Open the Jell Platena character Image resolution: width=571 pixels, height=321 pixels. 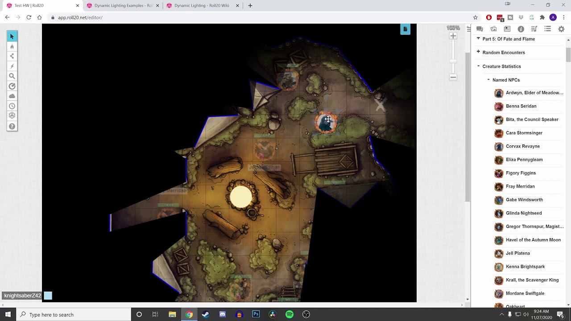click(518, 253)
